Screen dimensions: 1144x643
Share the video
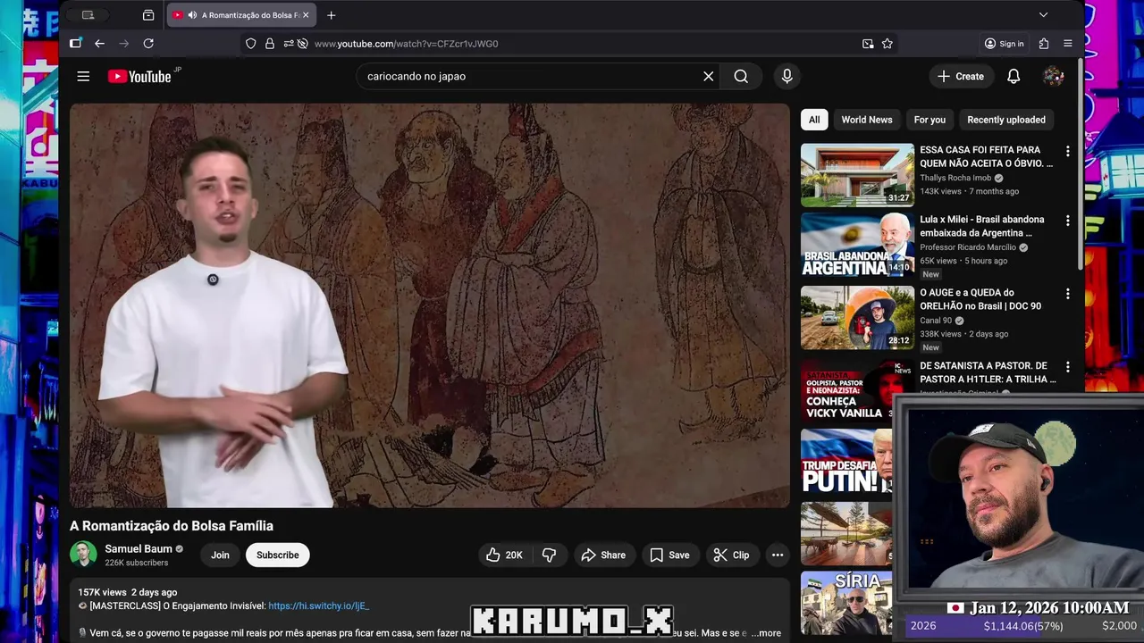pyautogui.click(x=603, y=555)
